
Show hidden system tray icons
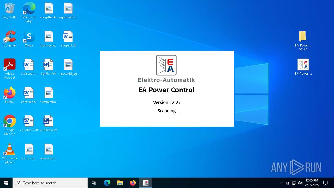[x=281, y=183]
